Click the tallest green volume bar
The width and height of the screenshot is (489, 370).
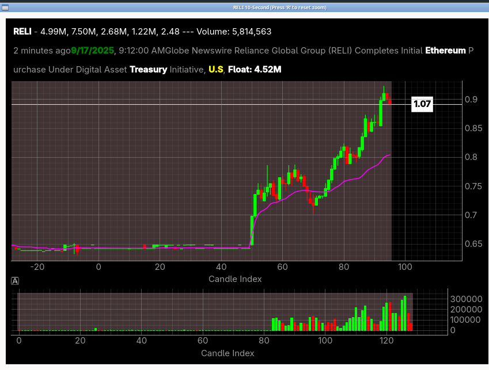pyautogui.click(x=405, y=313)
